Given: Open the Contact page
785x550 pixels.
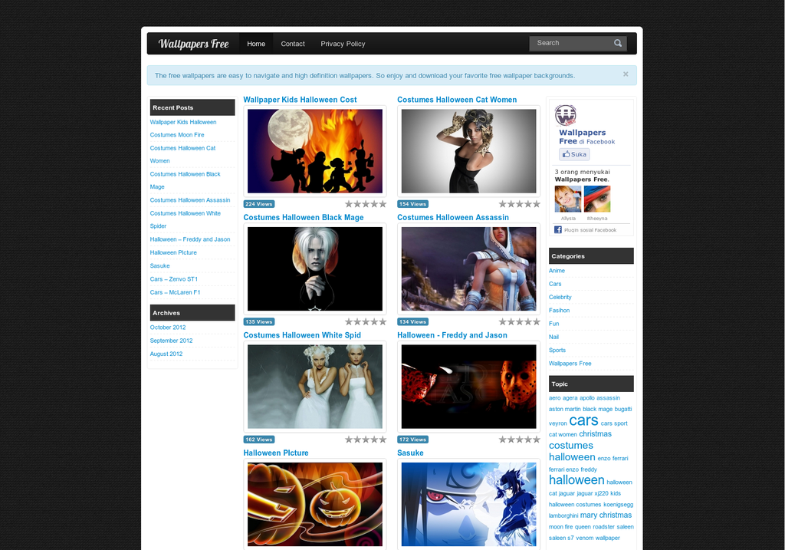Looking at the screenshot, I should click(x=293, y=44).
